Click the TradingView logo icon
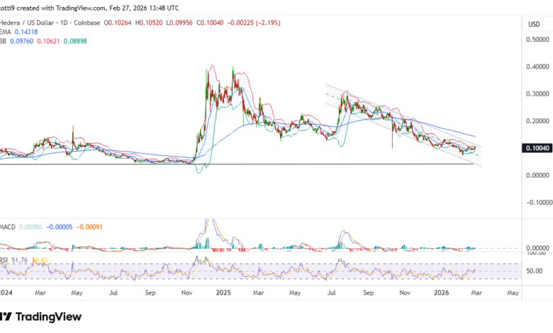The width and height of the screenshot is (553, 333). pyautogui.click(x=6, y=317)
